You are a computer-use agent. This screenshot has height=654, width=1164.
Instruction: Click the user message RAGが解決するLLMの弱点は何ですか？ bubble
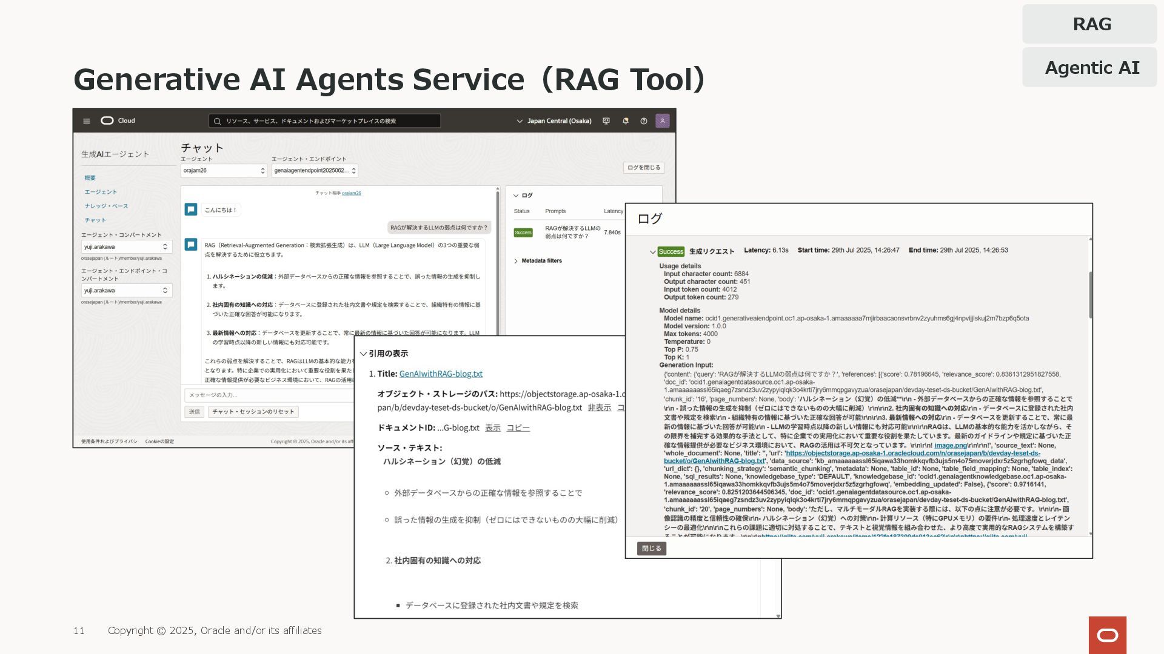439,228
